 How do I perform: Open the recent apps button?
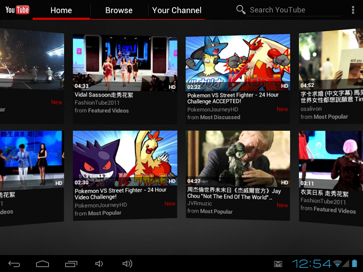[71, 263]
